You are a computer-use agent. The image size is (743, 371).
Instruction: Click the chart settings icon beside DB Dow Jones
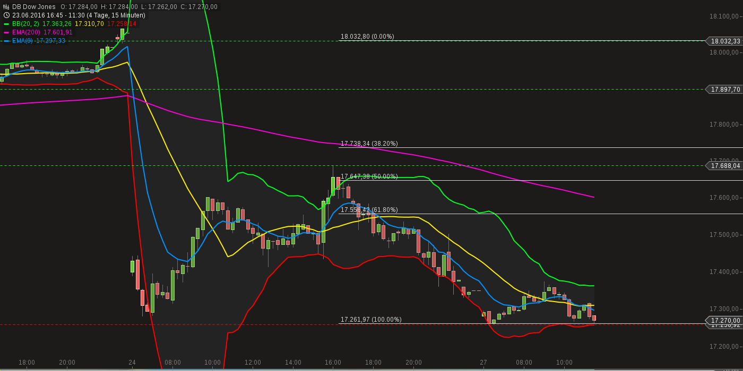6,7
